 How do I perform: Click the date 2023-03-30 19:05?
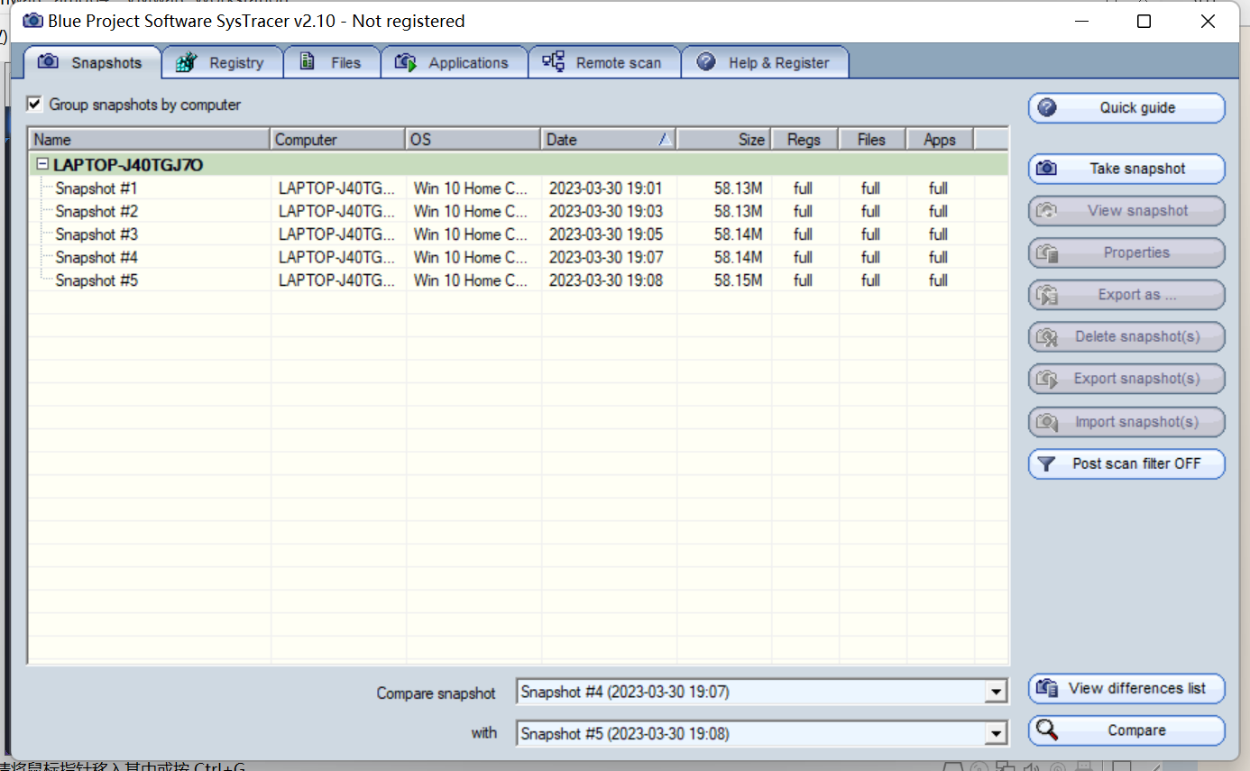606,234
